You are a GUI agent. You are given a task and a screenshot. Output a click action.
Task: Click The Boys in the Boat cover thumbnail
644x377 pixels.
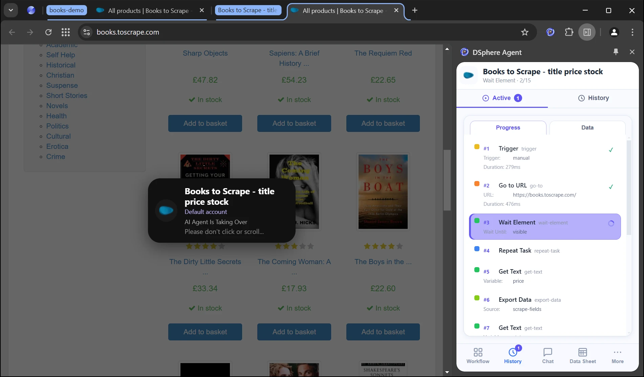(x=383, y=192)
